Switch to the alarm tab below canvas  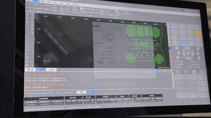pyautogui.click(x=51, y=69)
